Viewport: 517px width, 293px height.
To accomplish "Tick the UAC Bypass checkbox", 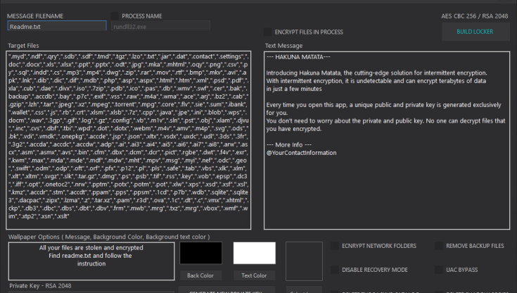I will (x=439, y=270).
